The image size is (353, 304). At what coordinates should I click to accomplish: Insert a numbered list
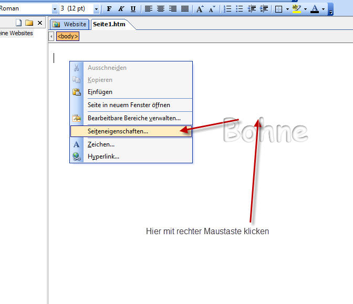point(227,9)
